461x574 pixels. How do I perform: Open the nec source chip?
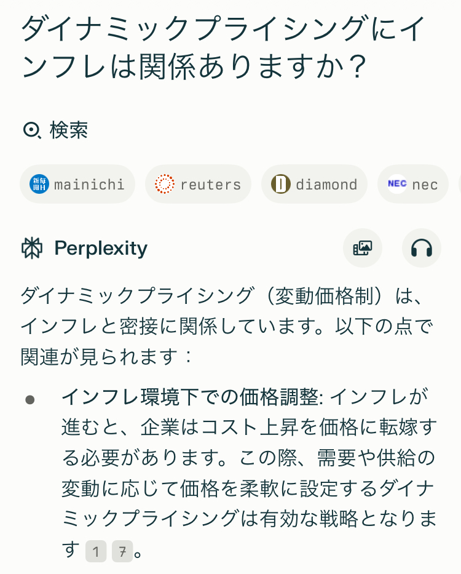tap(413, 184)
